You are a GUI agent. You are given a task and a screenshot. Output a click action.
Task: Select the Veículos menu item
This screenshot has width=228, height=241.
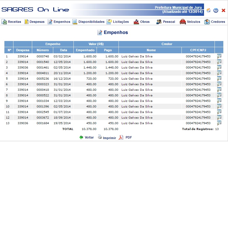click(190, 22)
